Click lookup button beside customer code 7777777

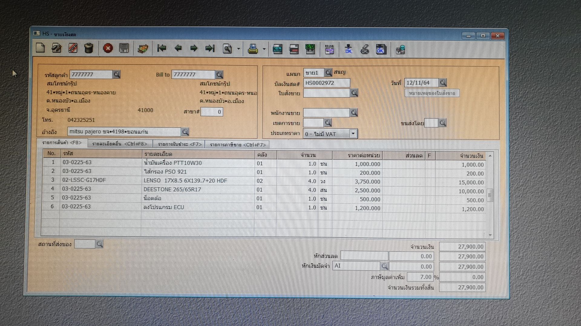(x=117, y=75)
